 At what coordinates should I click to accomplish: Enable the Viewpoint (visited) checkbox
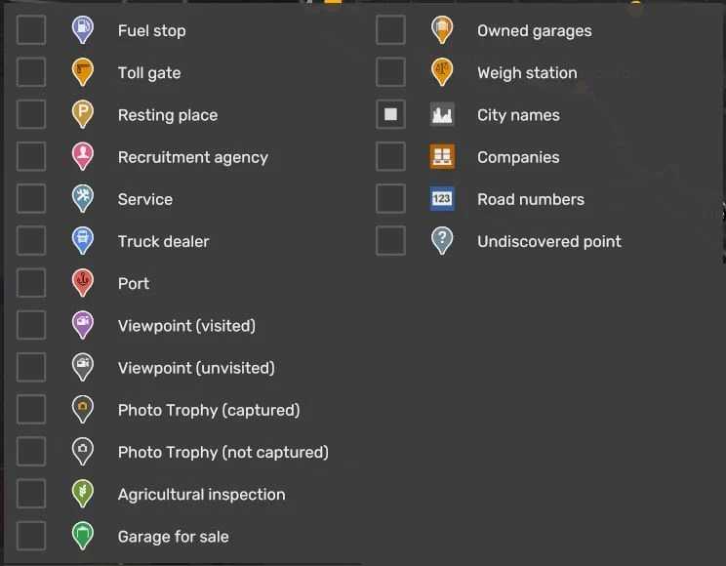click(31, 325)
